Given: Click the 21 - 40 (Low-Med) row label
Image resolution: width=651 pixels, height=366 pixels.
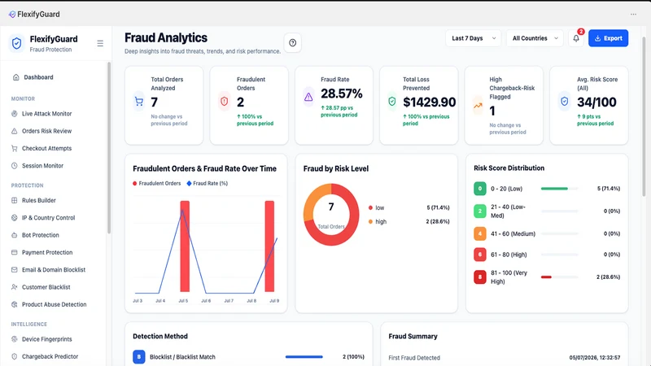Looking at the screenshot, I should pyautogui.click(x=509, y=211).
